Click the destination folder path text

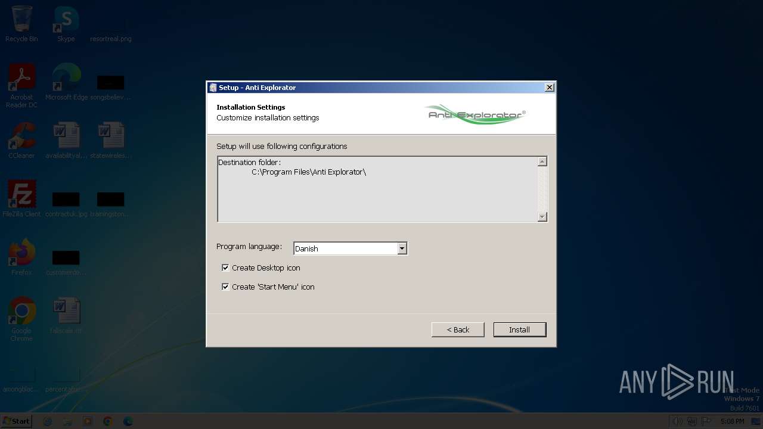(309, 172)
